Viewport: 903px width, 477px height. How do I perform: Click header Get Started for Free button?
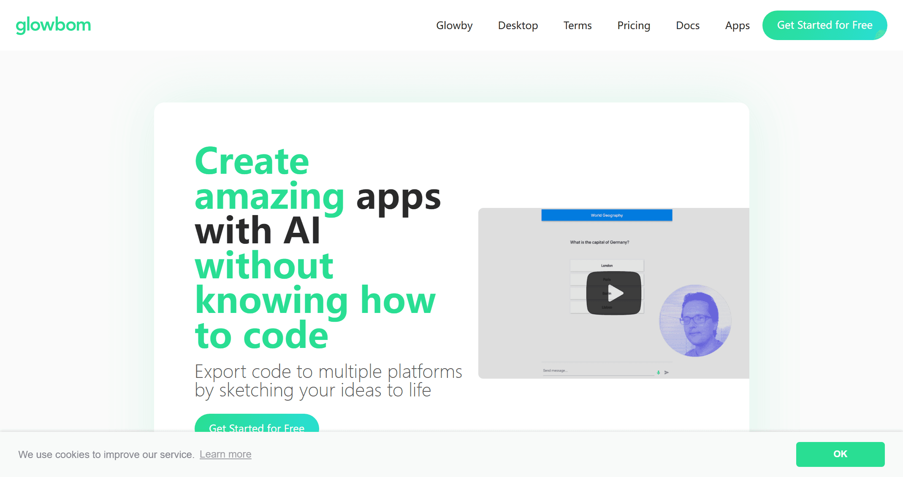[824, 25]
